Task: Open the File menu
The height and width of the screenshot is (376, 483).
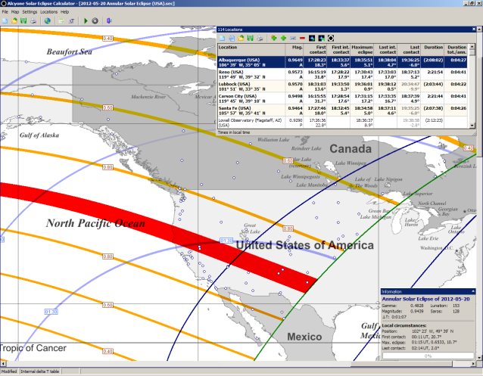Action: click(5, 12)
